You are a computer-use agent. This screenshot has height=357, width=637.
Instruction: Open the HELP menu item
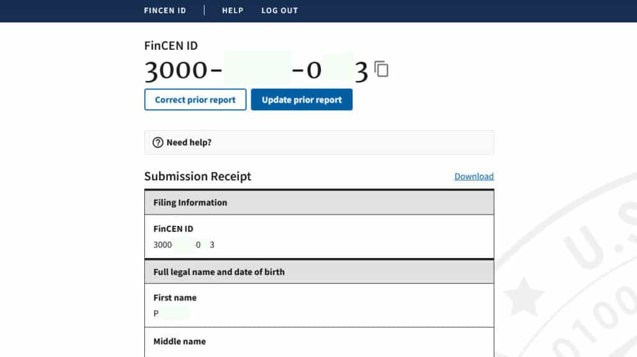[233, 11]
